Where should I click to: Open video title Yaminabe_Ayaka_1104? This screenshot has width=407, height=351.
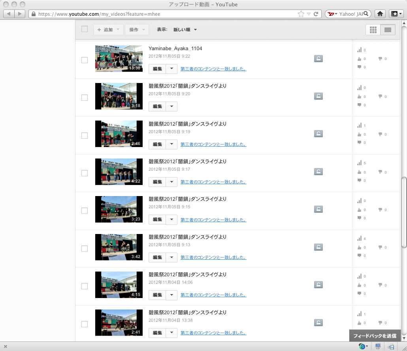(175, 49)
